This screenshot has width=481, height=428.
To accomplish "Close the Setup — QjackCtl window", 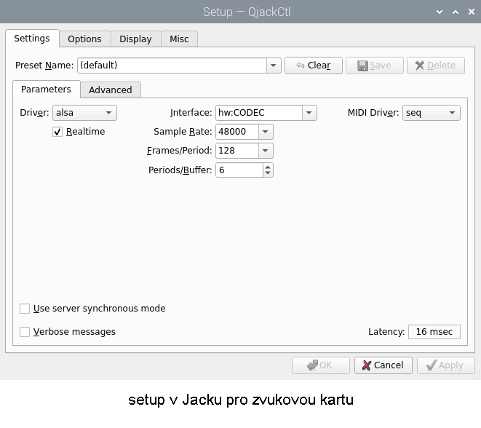I will coord(472,12).
